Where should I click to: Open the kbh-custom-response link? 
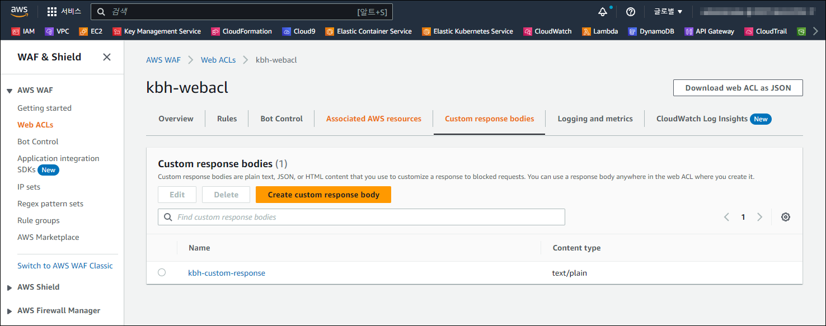227,273
